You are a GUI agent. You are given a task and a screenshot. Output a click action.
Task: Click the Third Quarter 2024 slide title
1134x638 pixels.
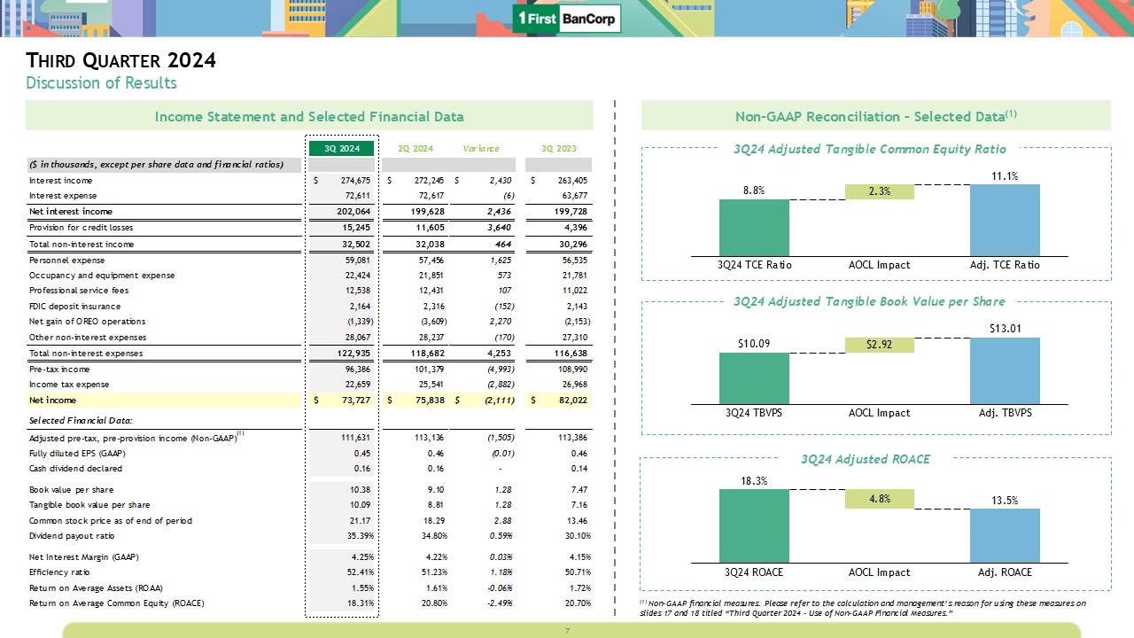(x=121, y=61)
